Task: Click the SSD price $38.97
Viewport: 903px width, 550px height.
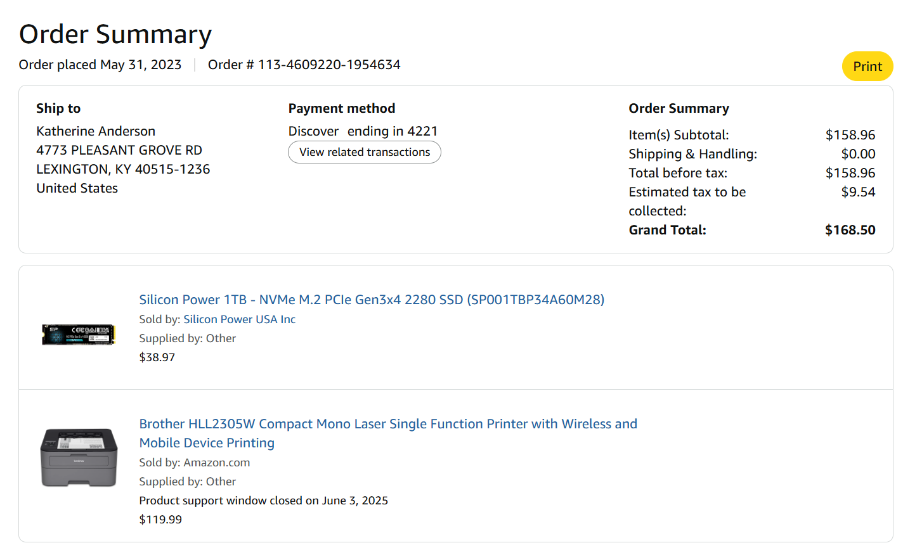Action: click(157, 357)
